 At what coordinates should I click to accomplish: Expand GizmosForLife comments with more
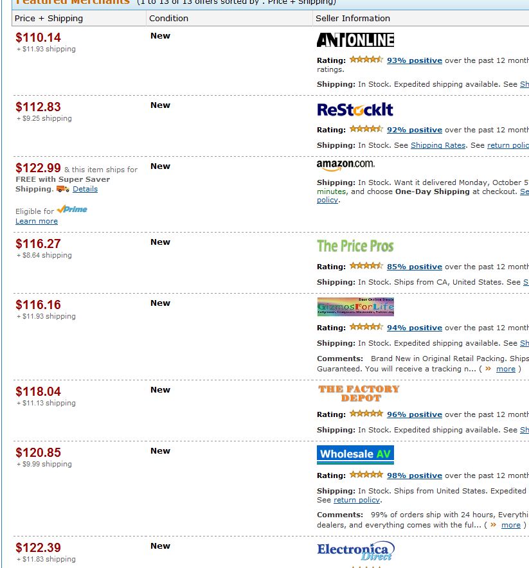[506, 369]
